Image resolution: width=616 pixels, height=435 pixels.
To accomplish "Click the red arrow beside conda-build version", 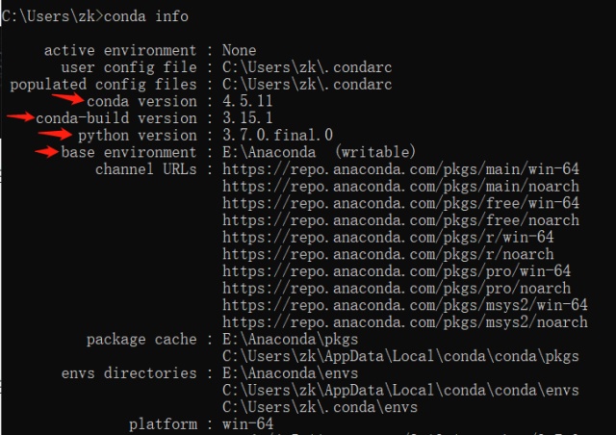I will coord(20,116).
